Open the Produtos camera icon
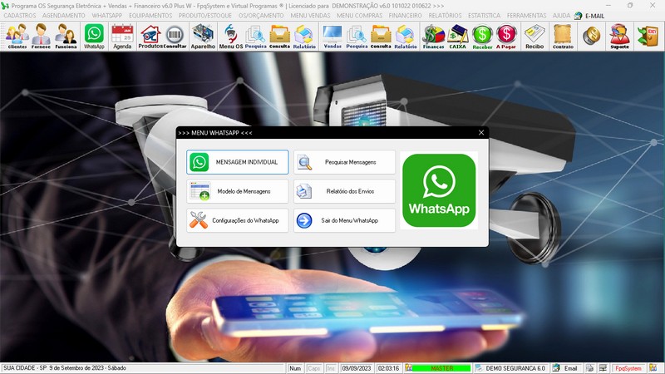The width and height of the screenshot is (665, 374). [x=150, y=37]
